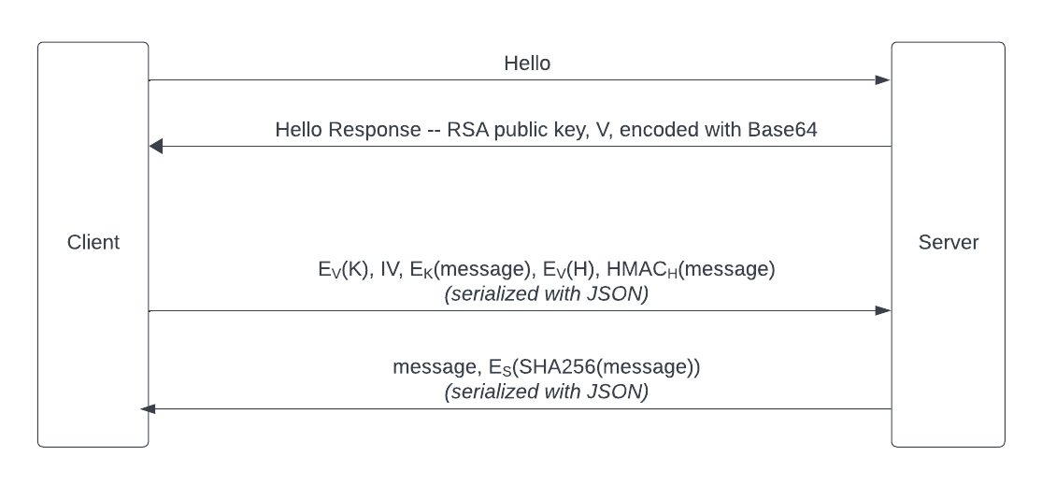Select the arrowhead of the HMAC message arrow
Image resolution: width=1042 pixels, height=485 pixels.
(882, 310)
